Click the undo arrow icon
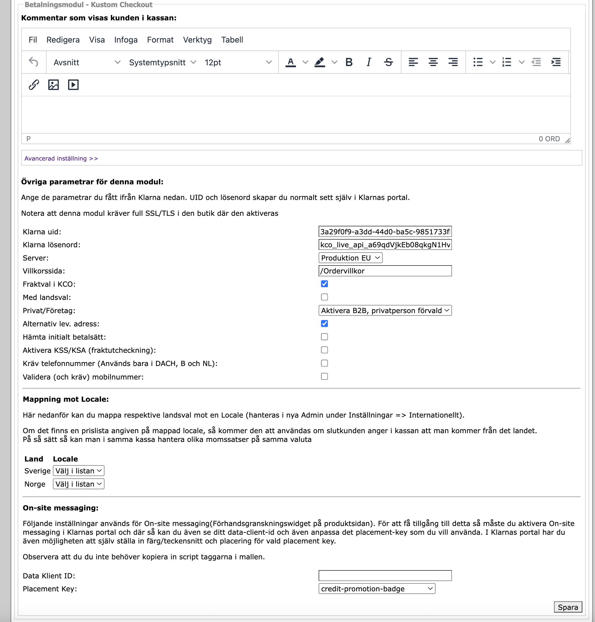 33,62
